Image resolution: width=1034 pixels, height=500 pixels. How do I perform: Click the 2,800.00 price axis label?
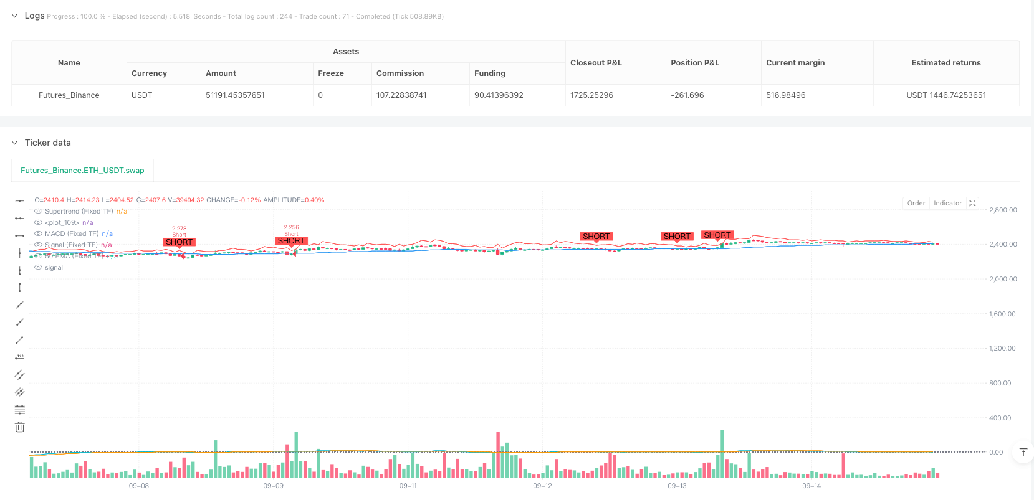click(x=1003, y=210)
